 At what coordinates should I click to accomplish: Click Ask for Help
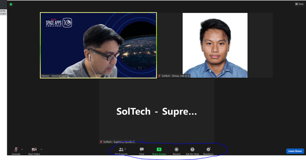[x=192, y=151]
